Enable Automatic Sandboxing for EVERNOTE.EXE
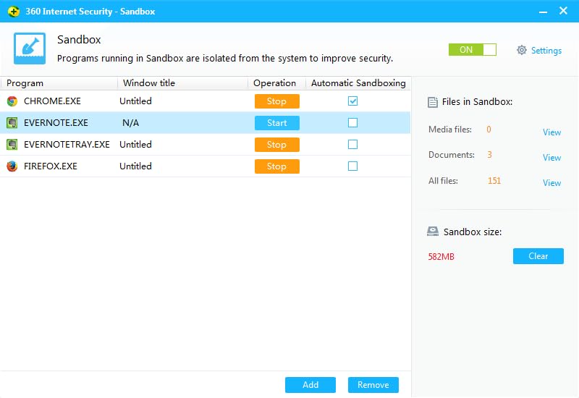 point(352,123)
